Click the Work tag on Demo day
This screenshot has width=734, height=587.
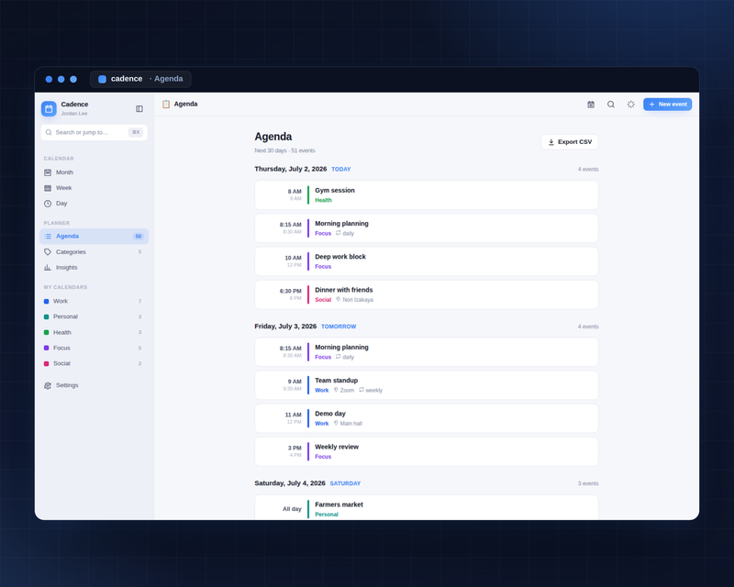point(322,424)
